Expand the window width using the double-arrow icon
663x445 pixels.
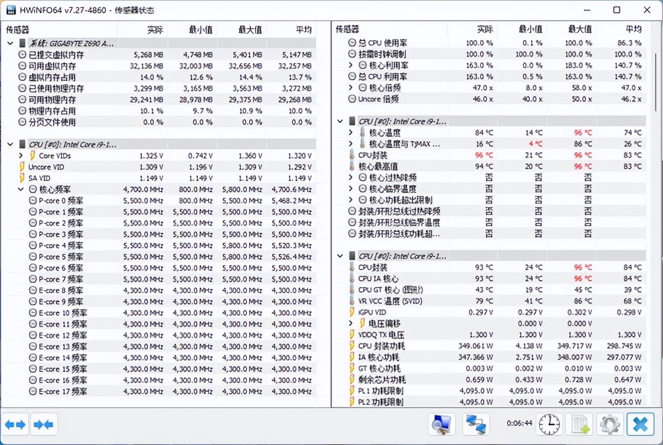[x=16, y=424]
